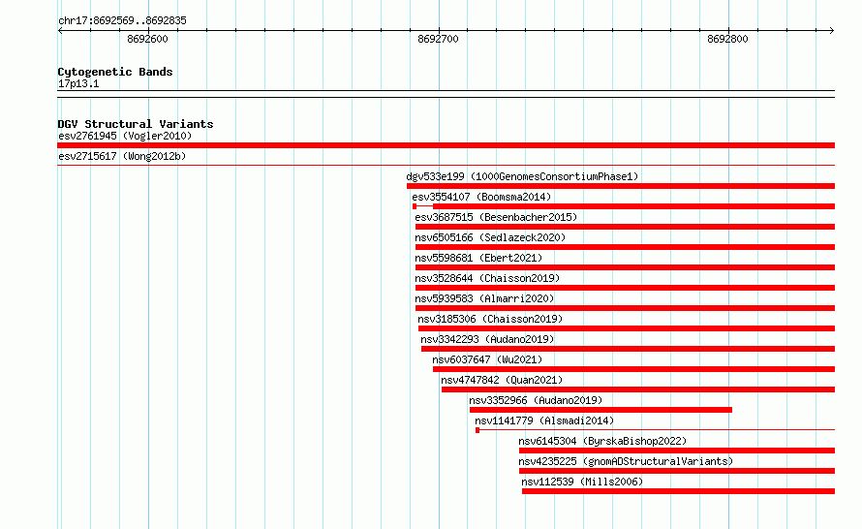The width and height of the screenshot is (862, 529).
Task: Click nsv3528644 (Chaisson2019) label
Action: (x=487, y=278)
